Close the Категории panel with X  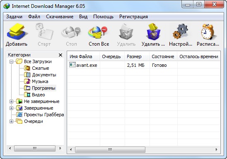60,55
